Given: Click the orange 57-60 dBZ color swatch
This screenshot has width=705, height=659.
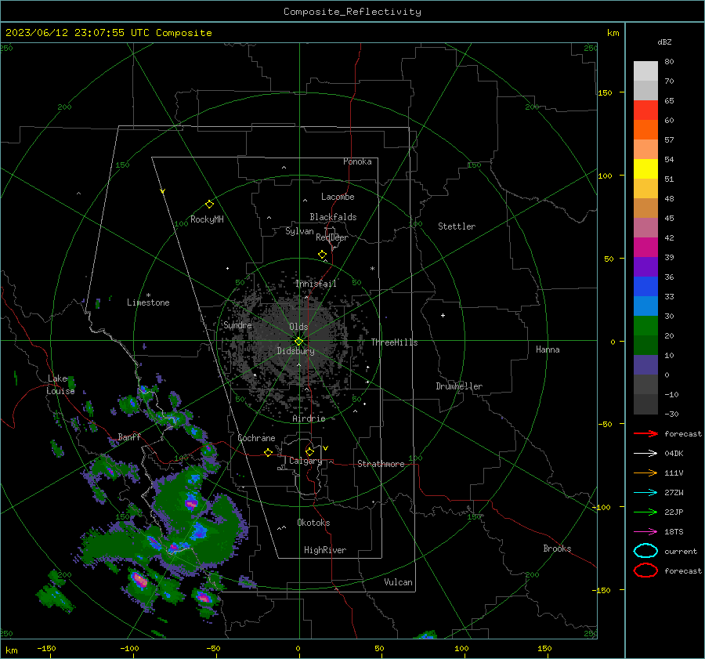Looking at the screenshot, I should [645, 130].
